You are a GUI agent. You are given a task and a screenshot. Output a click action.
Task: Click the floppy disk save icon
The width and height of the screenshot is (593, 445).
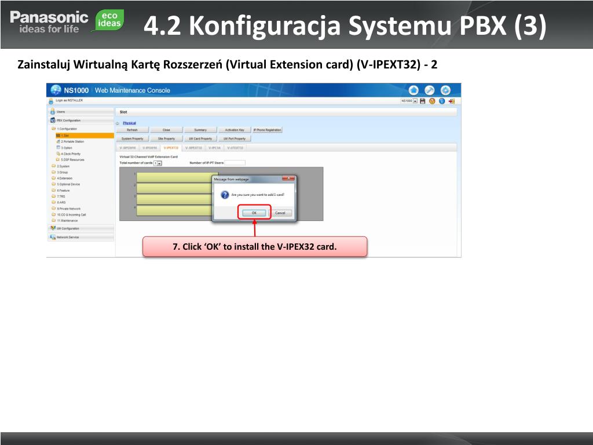423,101
